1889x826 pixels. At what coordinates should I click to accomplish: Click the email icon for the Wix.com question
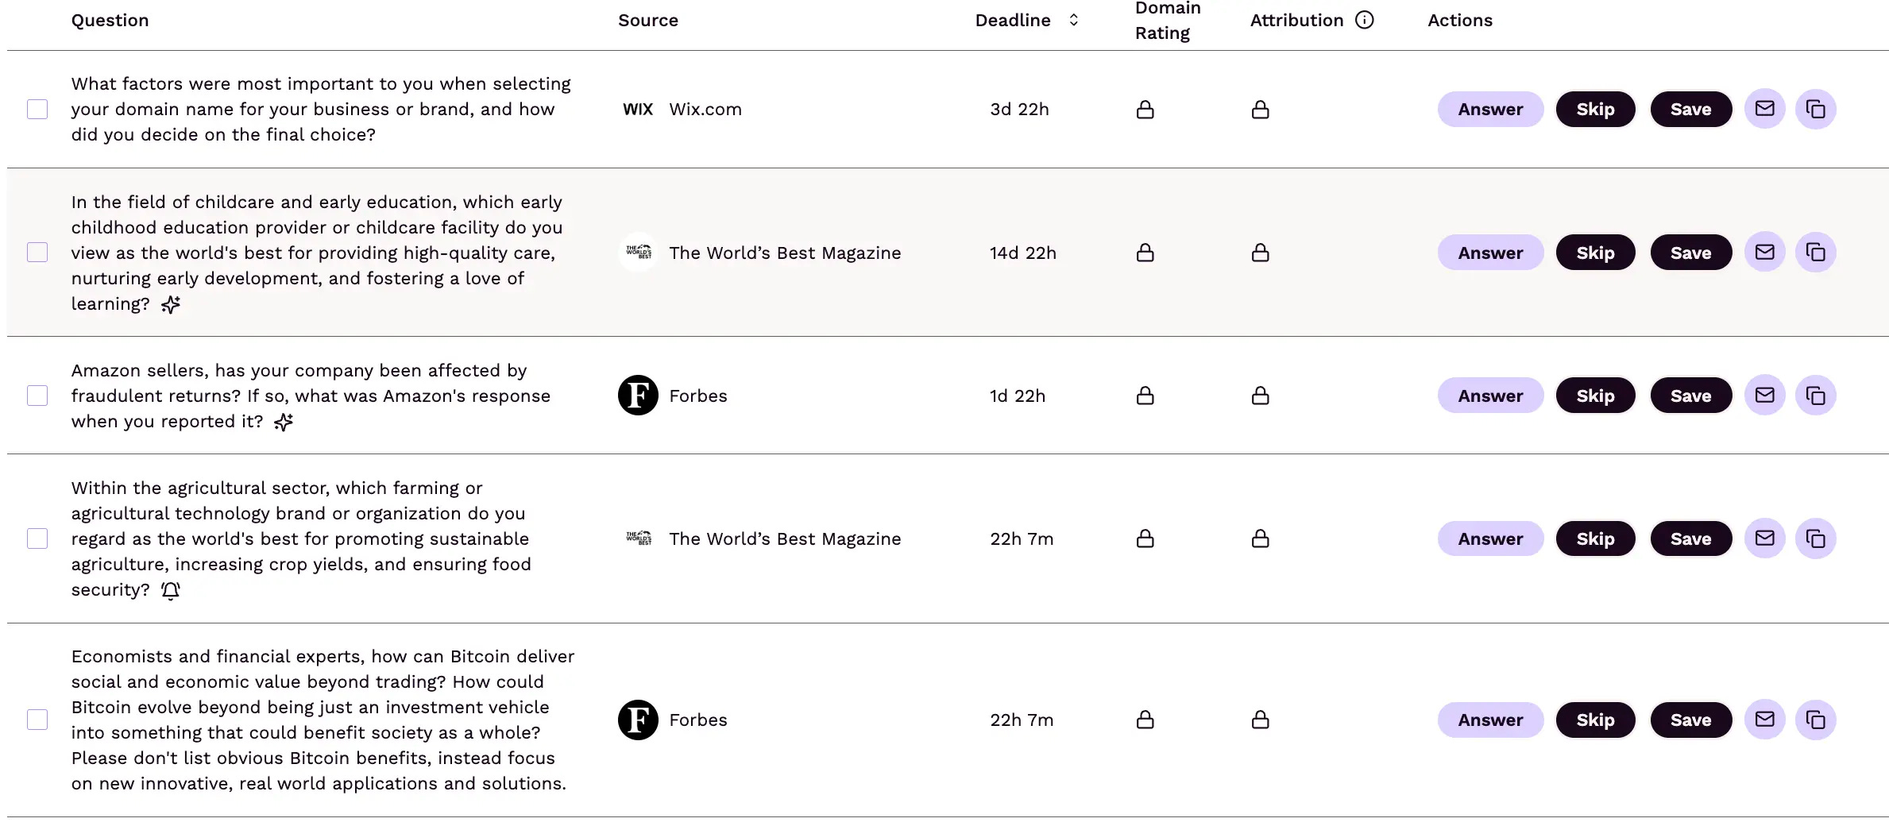pos(1764,109)
